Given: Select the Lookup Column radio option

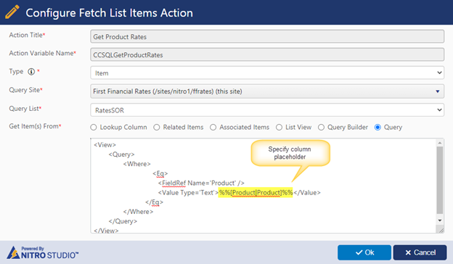Looking at the screenshot, I should point(94,127).
